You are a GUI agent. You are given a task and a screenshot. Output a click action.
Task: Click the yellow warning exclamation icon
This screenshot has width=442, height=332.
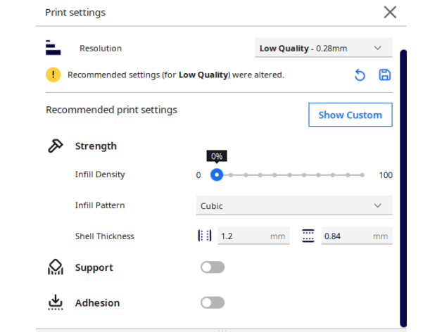pos(53,75)
